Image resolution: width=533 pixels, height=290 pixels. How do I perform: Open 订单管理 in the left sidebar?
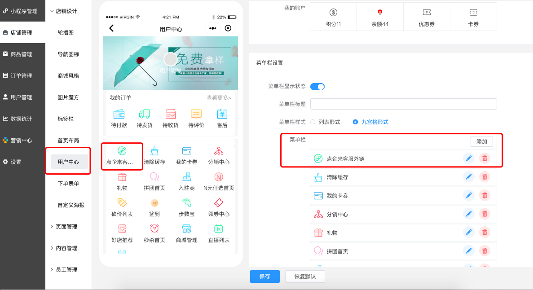coord(22,75)
